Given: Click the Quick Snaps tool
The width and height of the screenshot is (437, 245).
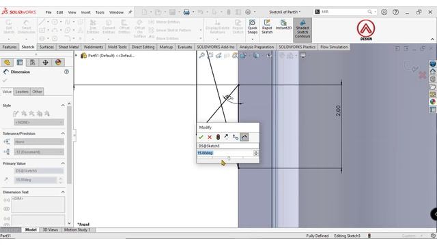Looking at the screenshot, I should pyautogui.click(x=252, y=27).
